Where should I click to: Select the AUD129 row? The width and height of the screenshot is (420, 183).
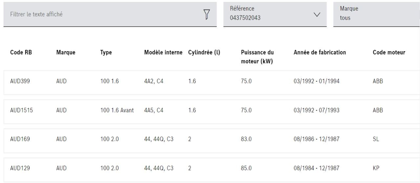[20, 168]
